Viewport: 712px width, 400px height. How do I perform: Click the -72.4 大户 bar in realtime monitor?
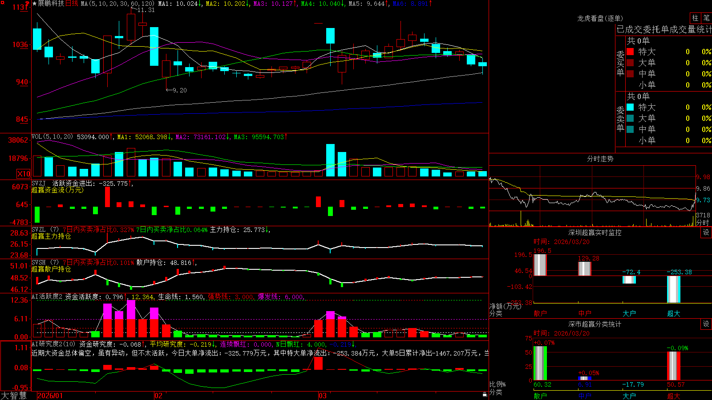(x=629, y=280)
